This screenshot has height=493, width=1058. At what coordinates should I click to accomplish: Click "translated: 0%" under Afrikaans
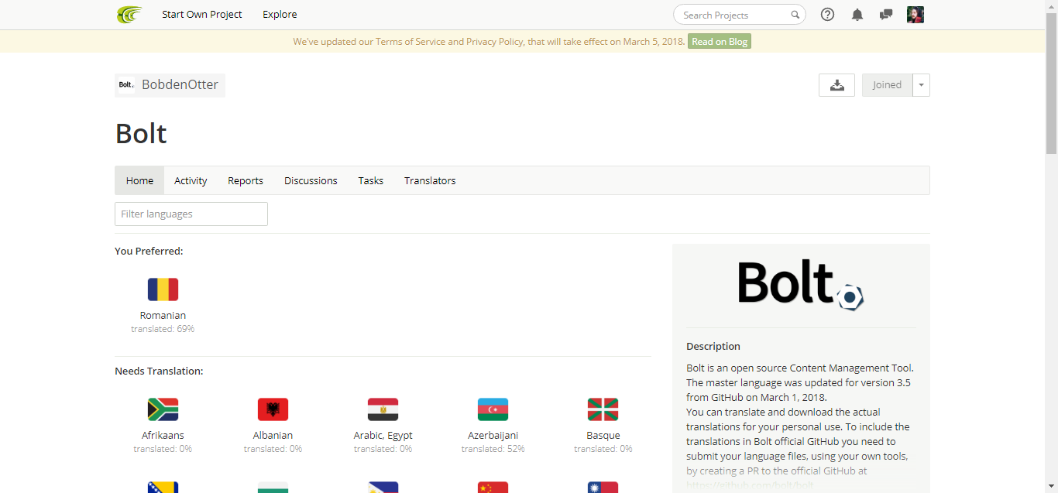(163, 449)
